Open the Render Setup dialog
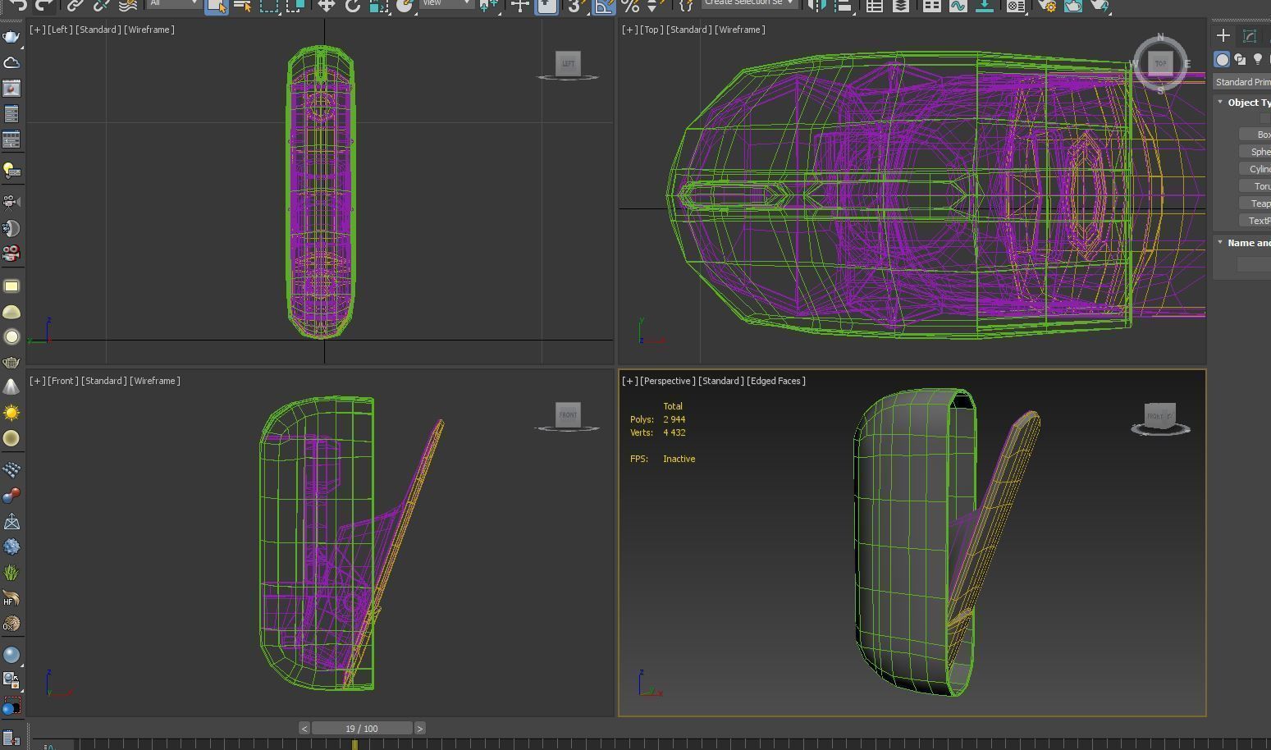1271x750 pixels. 1047,5
